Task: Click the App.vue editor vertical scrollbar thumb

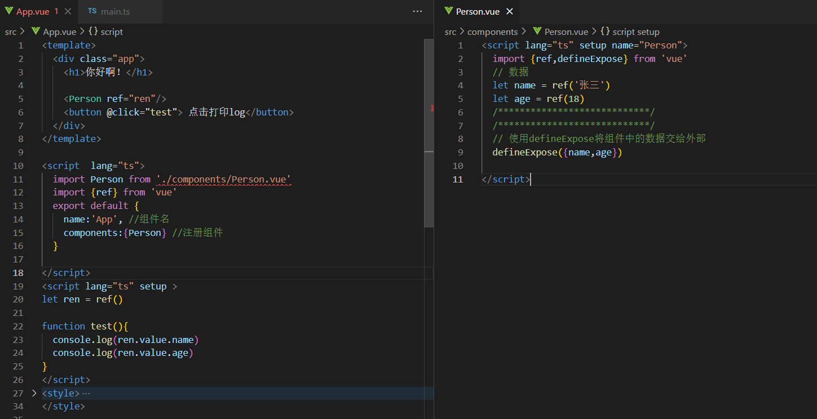Action: [x=430, y=133]
